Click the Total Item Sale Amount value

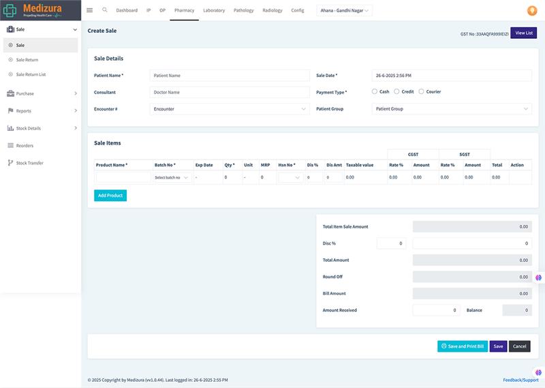472,226
